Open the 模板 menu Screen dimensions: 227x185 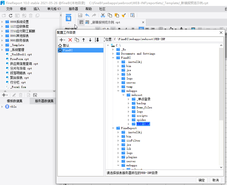(23, 9)
